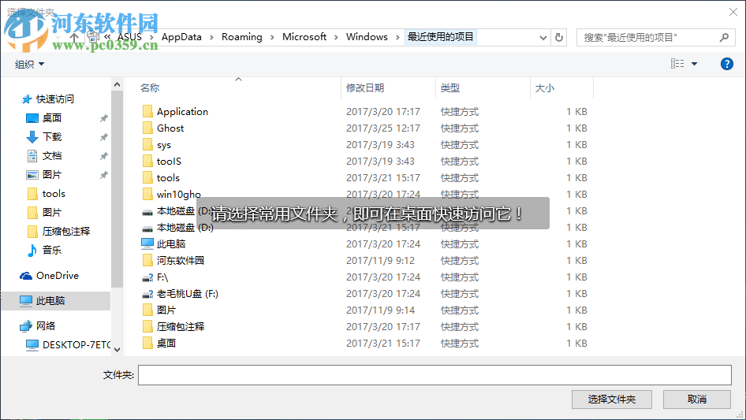Expand the chevron after Roaming breadcrumb

click(x=272, y=38)
